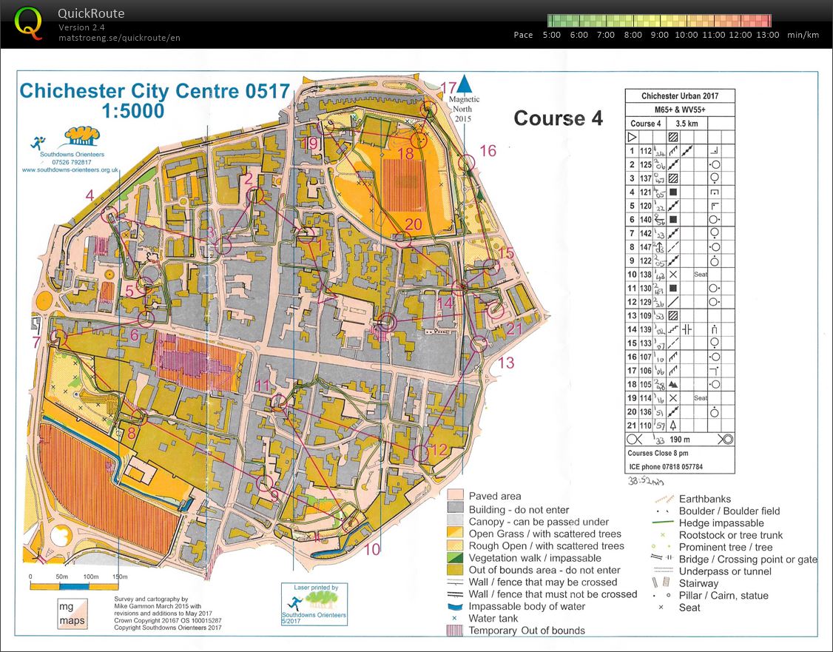The width and height of the screenshot is (833, 652).
Task: Click the 150m scale bar label
Action: pyautogui.click(x=120, y=577)
